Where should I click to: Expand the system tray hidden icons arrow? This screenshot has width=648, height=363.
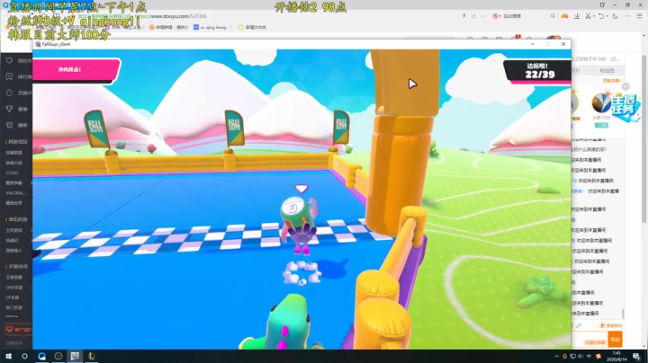point(556,356)
